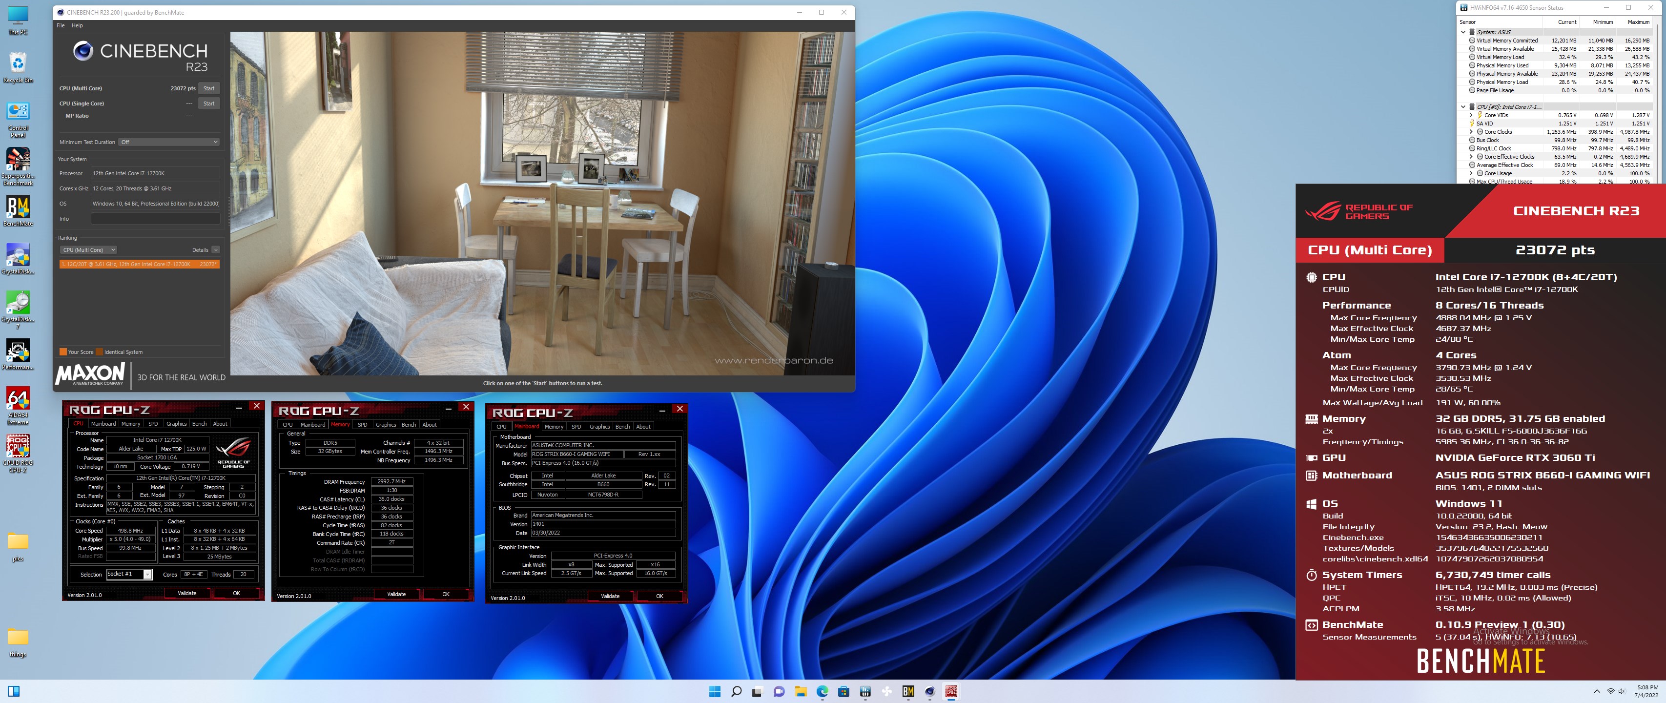The image size is (1666, 703).
Task: Start the CPU (Multi Core) test
Action: coord(209,88)
